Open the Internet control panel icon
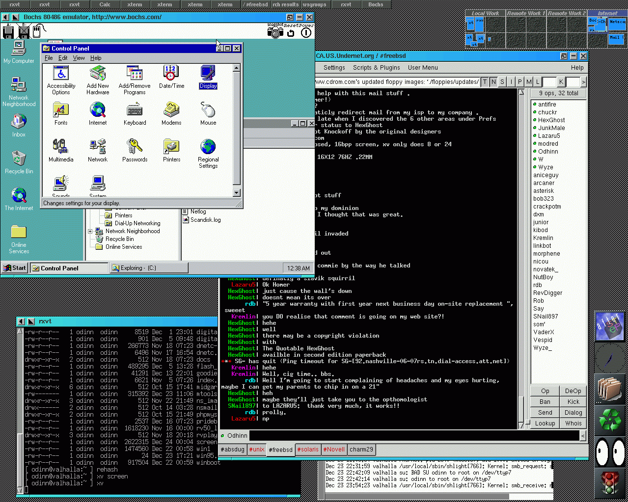628x502 pixels. pos(98,114)
